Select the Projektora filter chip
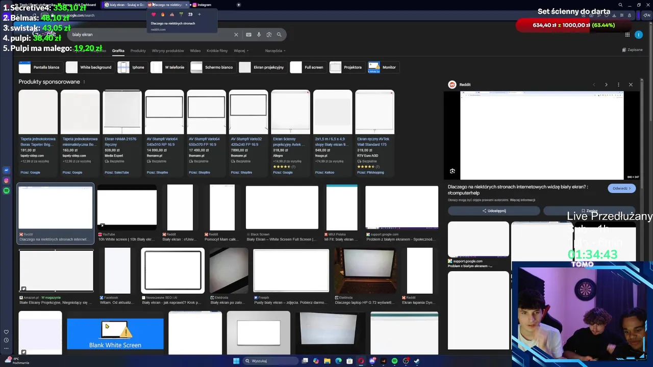Image resolution: width=653 pixels, height=367 pixels. pyautogui.click(x=347, y=67)
